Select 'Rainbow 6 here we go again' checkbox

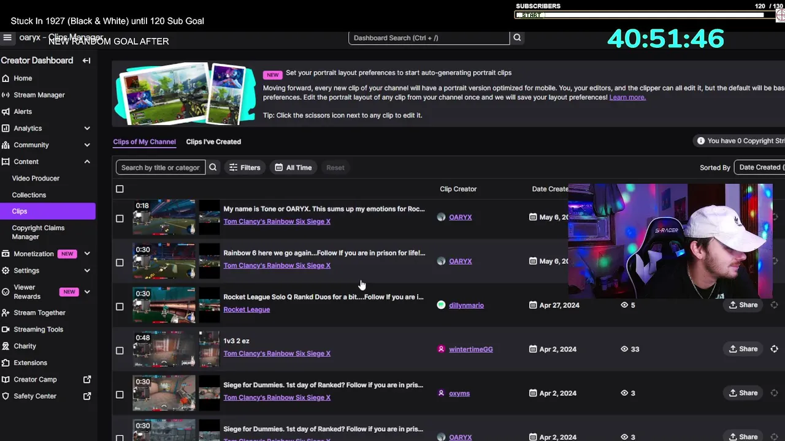(x=120, y=262)
